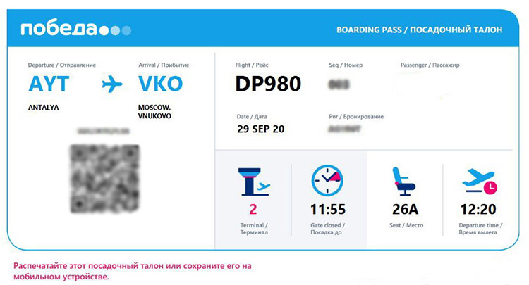Click the flight number DP980
Viewport: 529px width, 285px height.
[268, 84]
